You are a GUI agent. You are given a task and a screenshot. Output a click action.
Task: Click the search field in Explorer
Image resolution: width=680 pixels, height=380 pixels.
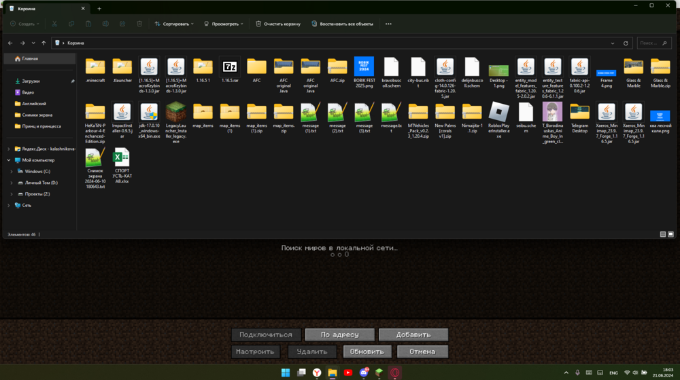653,43
